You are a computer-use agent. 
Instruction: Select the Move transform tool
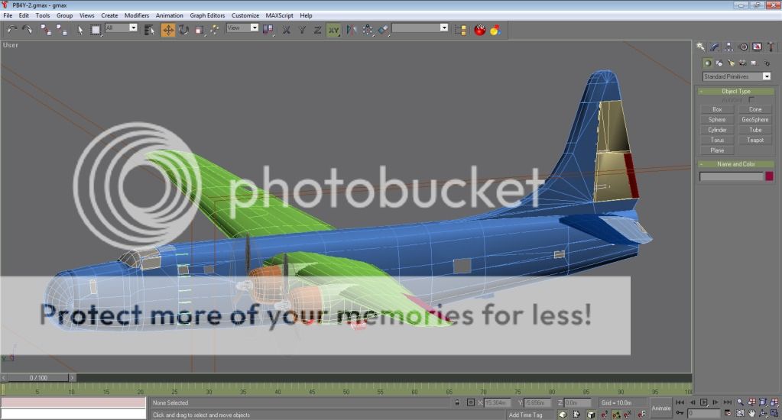(x=168, y=30)
